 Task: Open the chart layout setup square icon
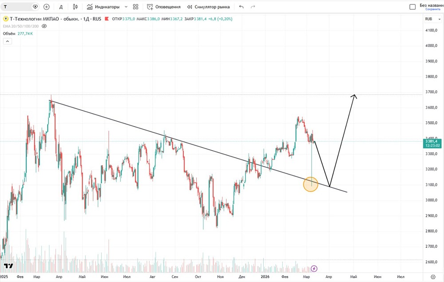click(x=412, y=7)
